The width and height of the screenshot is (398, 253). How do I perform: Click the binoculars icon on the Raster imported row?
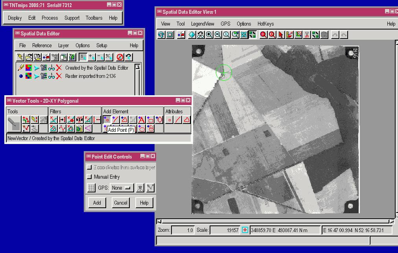52,76
